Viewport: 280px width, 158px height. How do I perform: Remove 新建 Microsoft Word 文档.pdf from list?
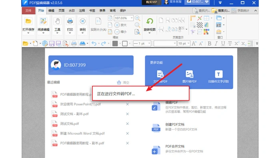click(128, 133)
